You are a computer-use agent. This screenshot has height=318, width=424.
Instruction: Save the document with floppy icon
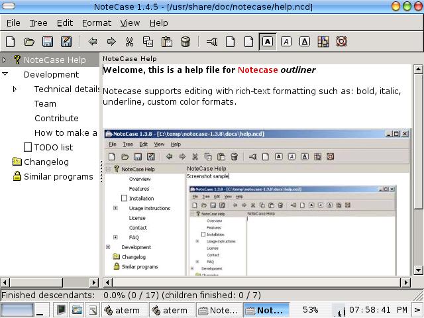point(48,42)
